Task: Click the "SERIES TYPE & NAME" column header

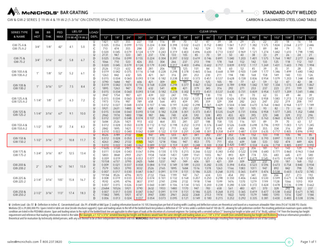Action: pos(19,35)
